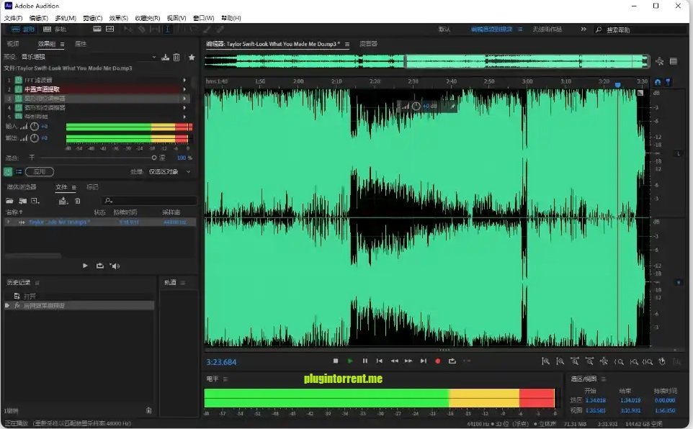The image size is (693, 429).
Task: Toggle power for 中置声道提取 effect
Action: pos(19,89)
